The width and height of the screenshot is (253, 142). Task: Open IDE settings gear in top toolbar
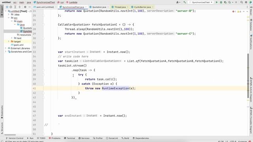[x=246, y=2]
